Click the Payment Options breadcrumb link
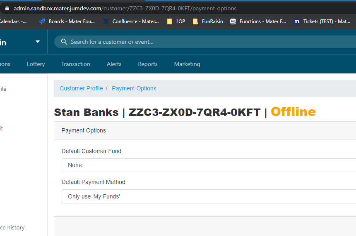The width and height of the screenshot is (356, 236). coord(134,88)
